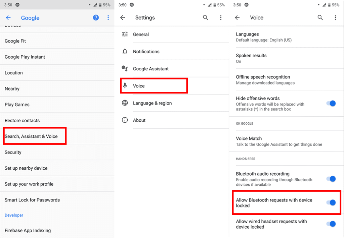Open three-dot menu on Settings screen
Viewport: 344px width, 238px height.
[x=221, y=17]
